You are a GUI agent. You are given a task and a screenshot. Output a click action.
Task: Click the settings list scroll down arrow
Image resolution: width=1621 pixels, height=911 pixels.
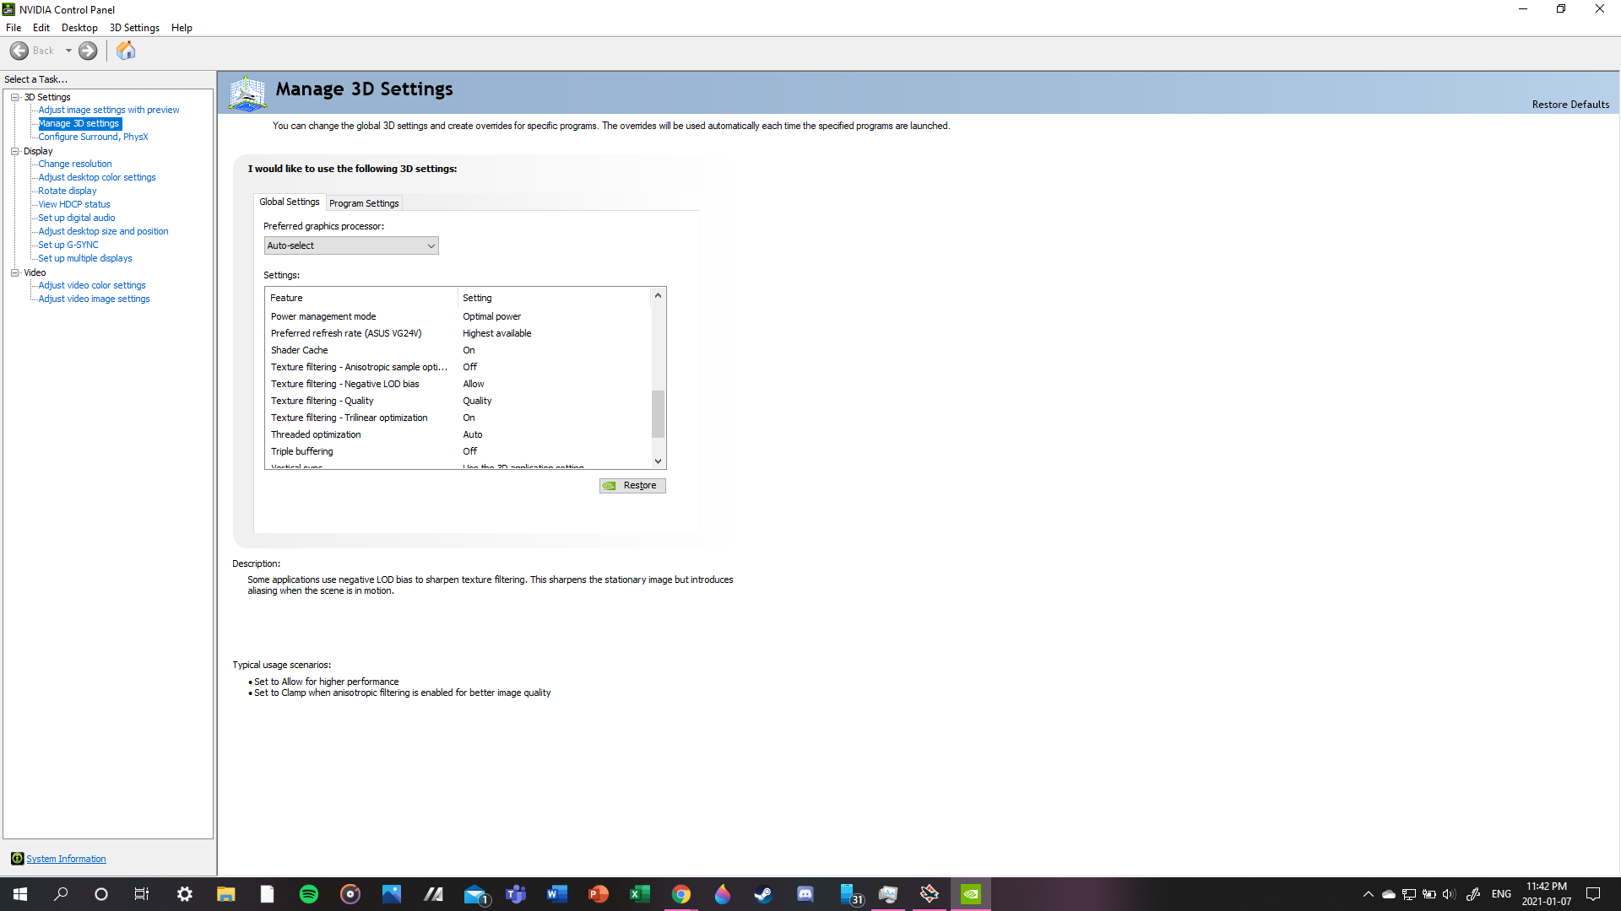[x=658, y=461]
